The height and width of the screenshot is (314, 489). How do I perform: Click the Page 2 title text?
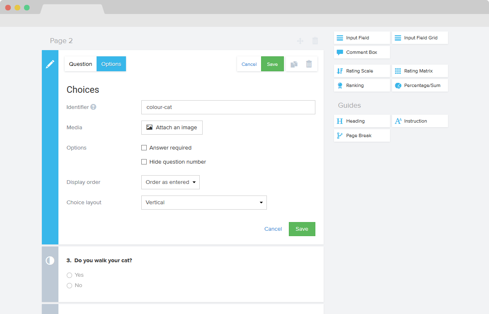(x=61, y=41)
